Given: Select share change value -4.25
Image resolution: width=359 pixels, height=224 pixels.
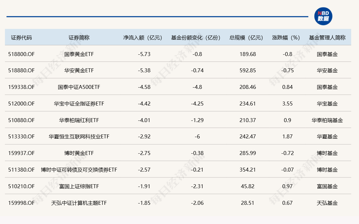Looking at the screenshot, I should [197, 104].
